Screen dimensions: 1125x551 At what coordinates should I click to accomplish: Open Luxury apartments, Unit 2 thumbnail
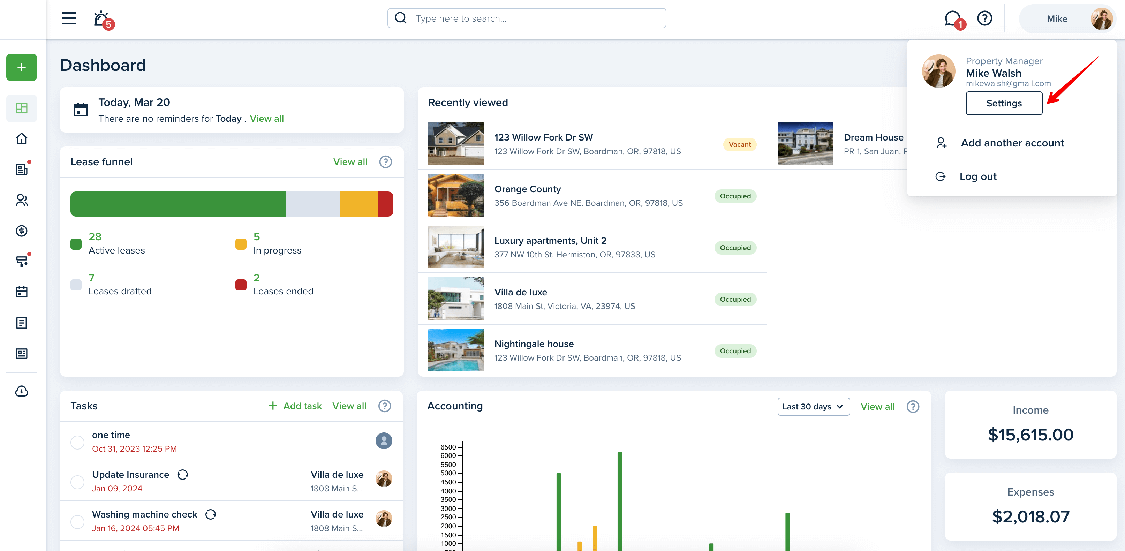(455, 247)
